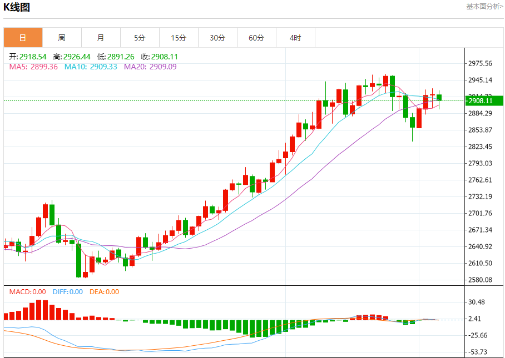505x358 pixels.
Task: Open the 15分 interval tab
Action: tap(179, 38)
